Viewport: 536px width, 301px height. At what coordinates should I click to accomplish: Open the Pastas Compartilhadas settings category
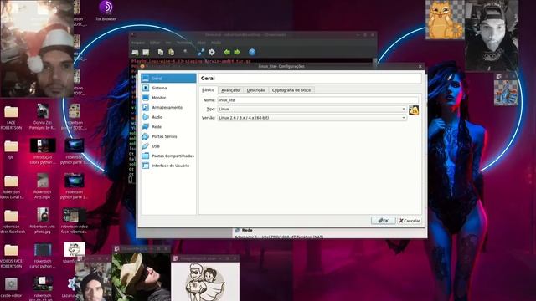tap(168, 156)
